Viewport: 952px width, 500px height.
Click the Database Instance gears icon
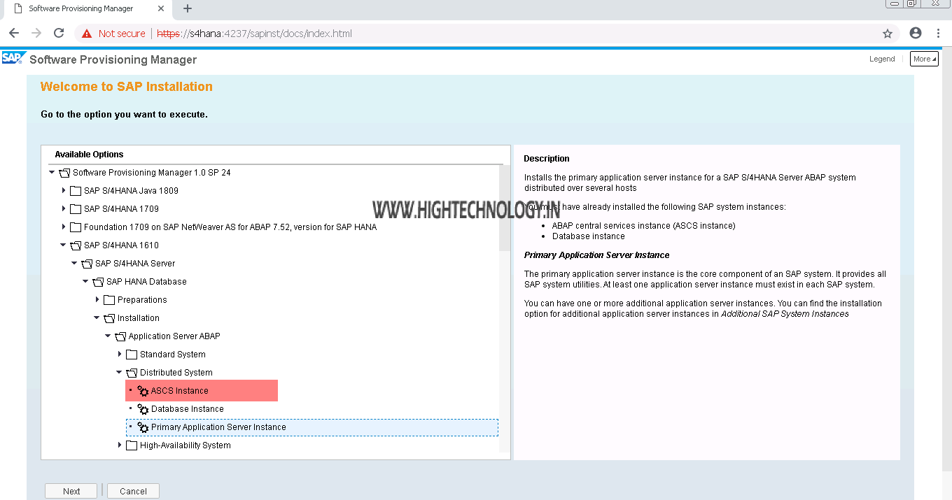pyautogui.click(x=143, y=409)
